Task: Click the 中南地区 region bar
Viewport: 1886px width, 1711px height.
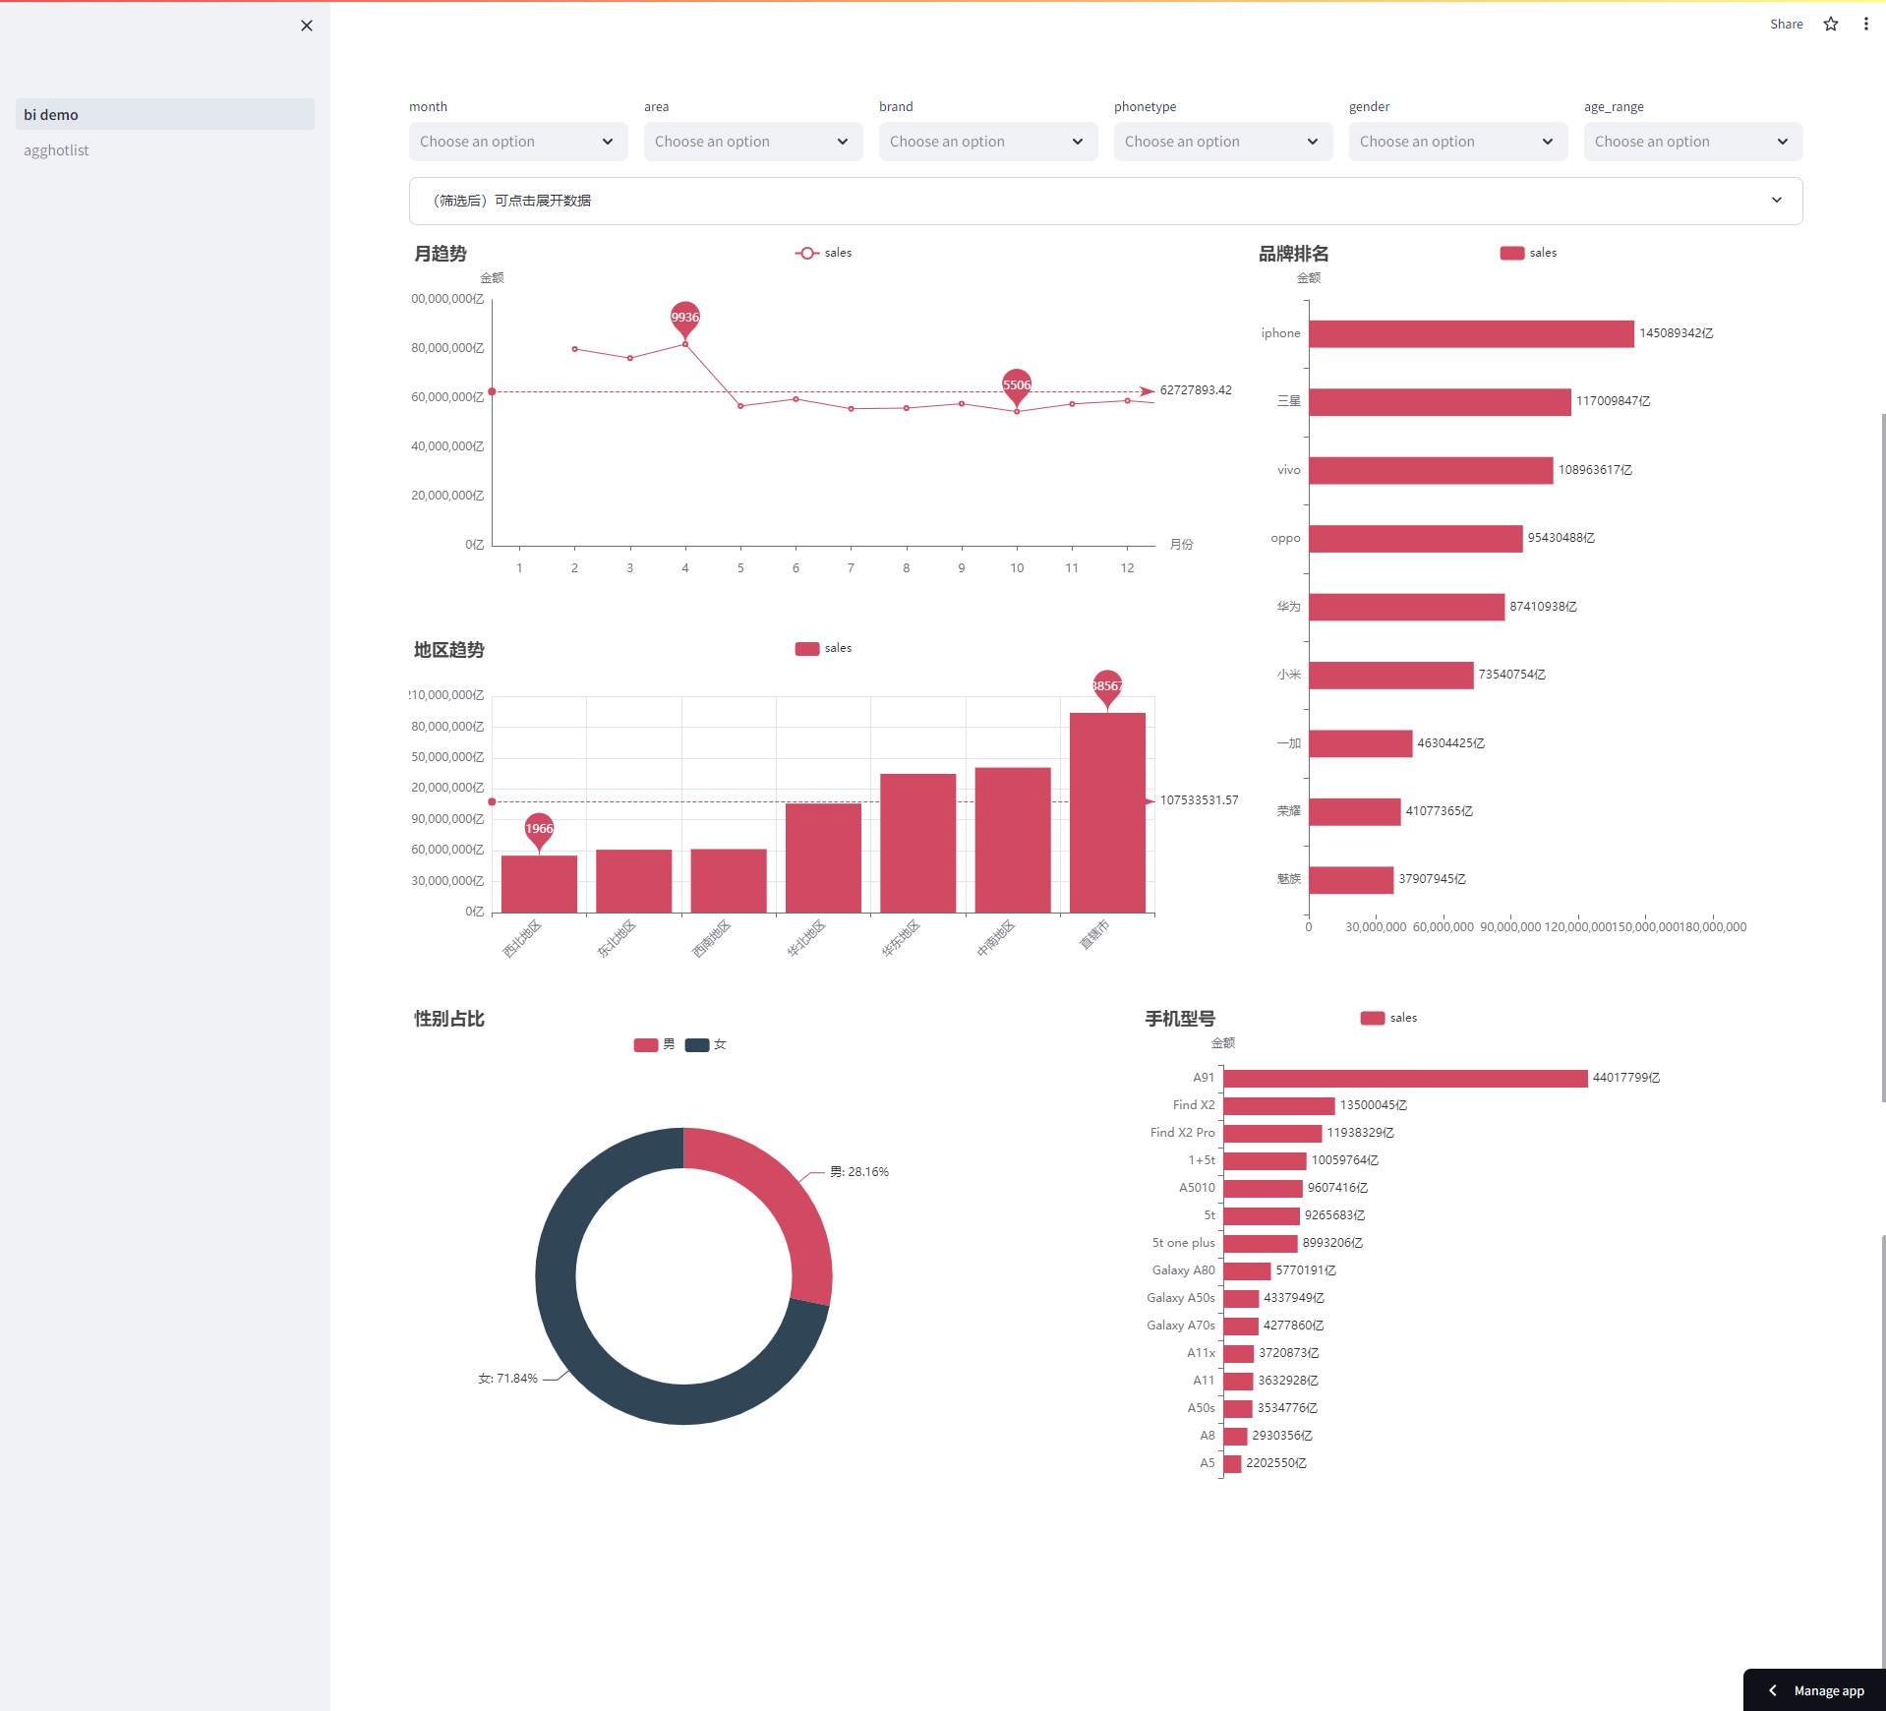Action: tap(1013, 841)
